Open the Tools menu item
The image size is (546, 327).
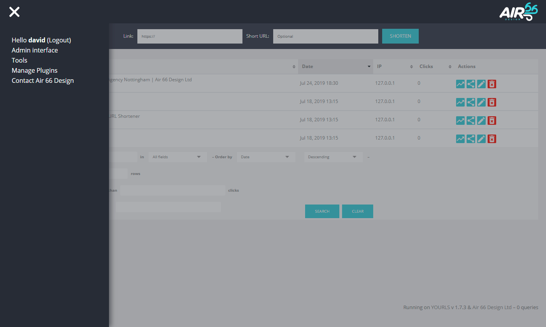19,60
